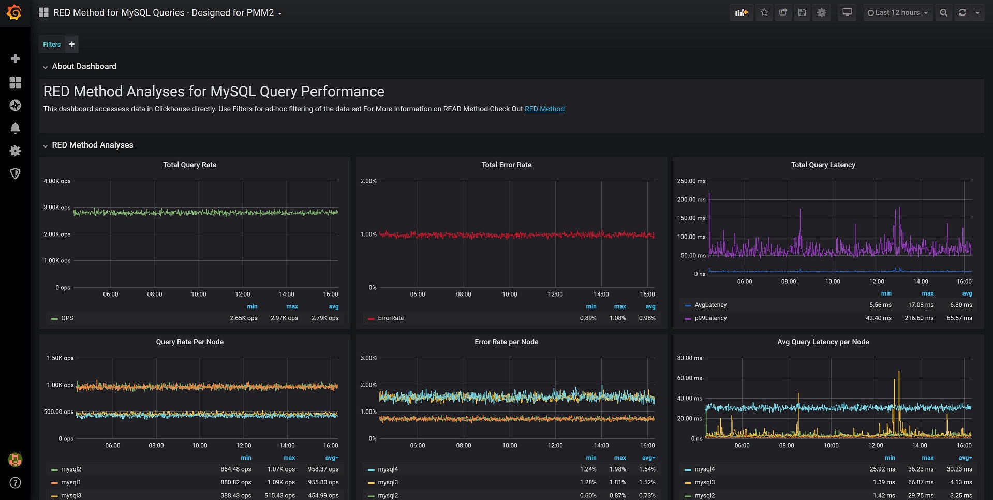Cycle view mode with monitor icon
This screenshot has height=500, width=993.
847,12
